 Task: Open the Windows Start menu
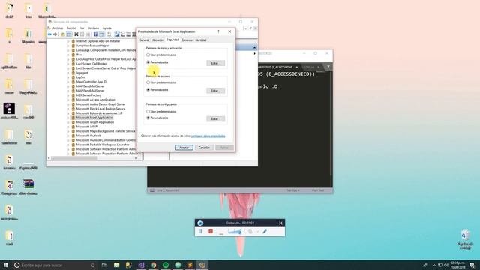6,265
